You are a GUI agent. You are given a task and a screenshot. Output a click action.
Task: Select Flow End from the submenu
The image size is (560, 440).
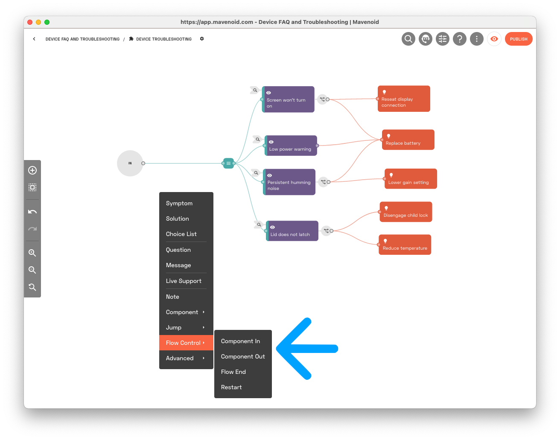[243, 372]
